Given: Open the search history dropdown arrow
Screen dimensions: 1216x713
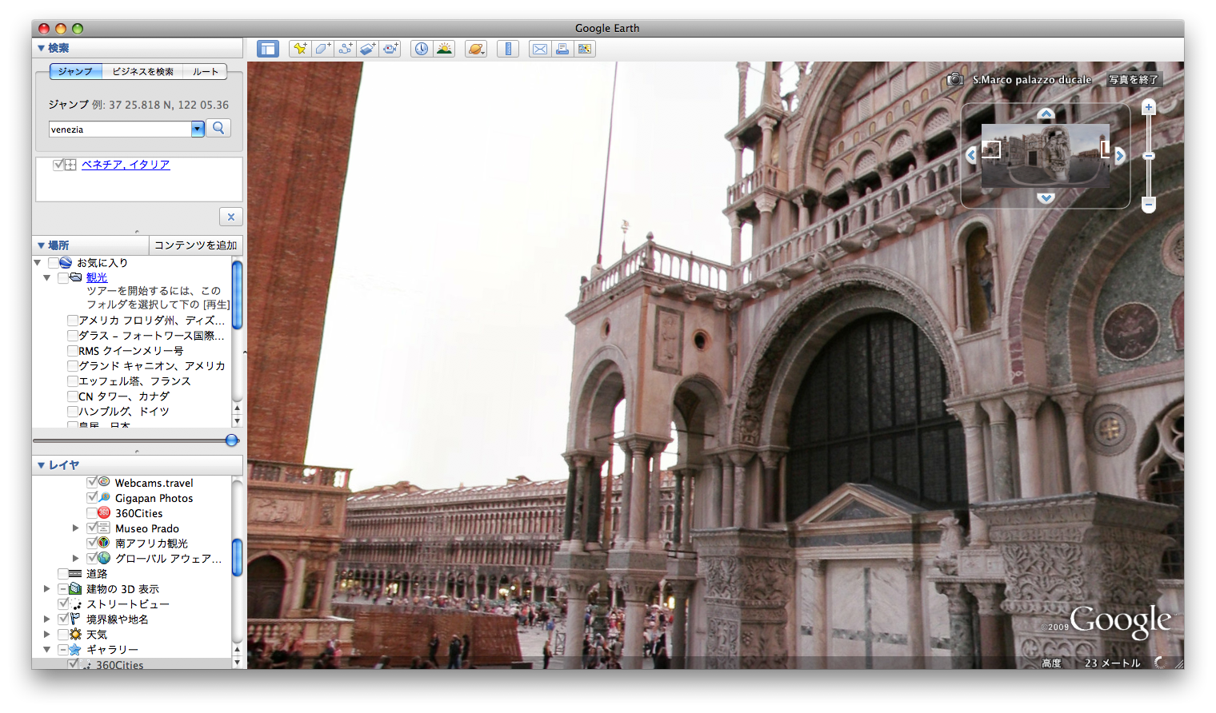Looking at the screenshot, I should point(198,129).
